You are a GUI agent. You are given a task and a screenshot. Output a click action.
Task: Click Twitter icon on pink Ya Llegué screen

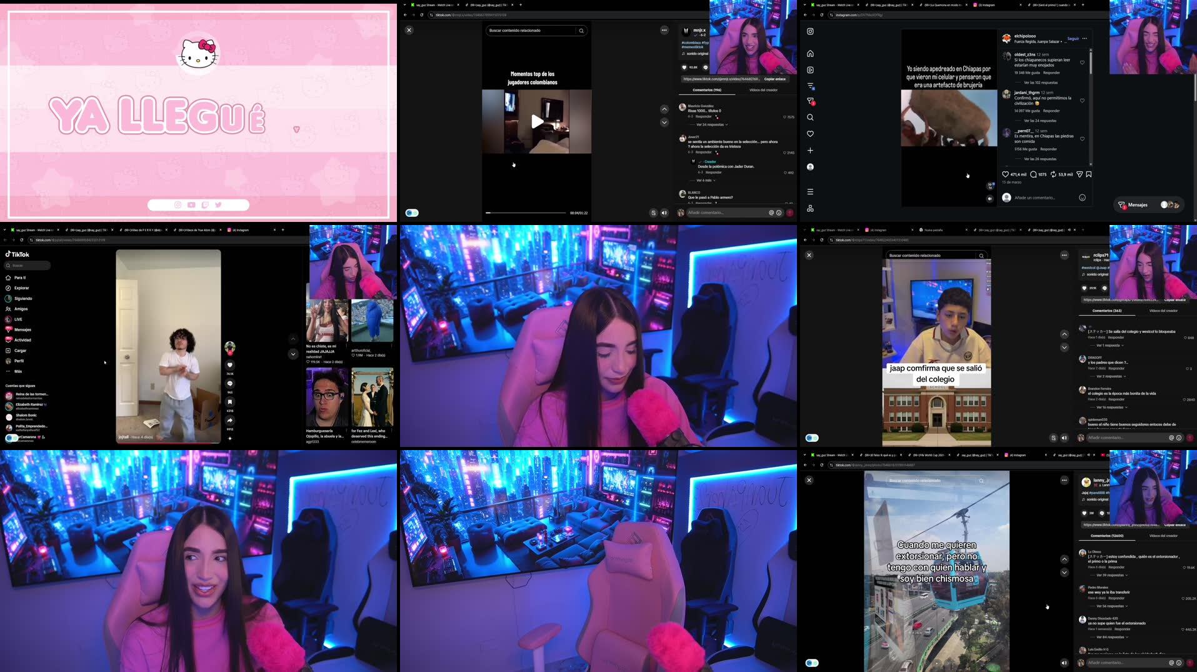218,205
